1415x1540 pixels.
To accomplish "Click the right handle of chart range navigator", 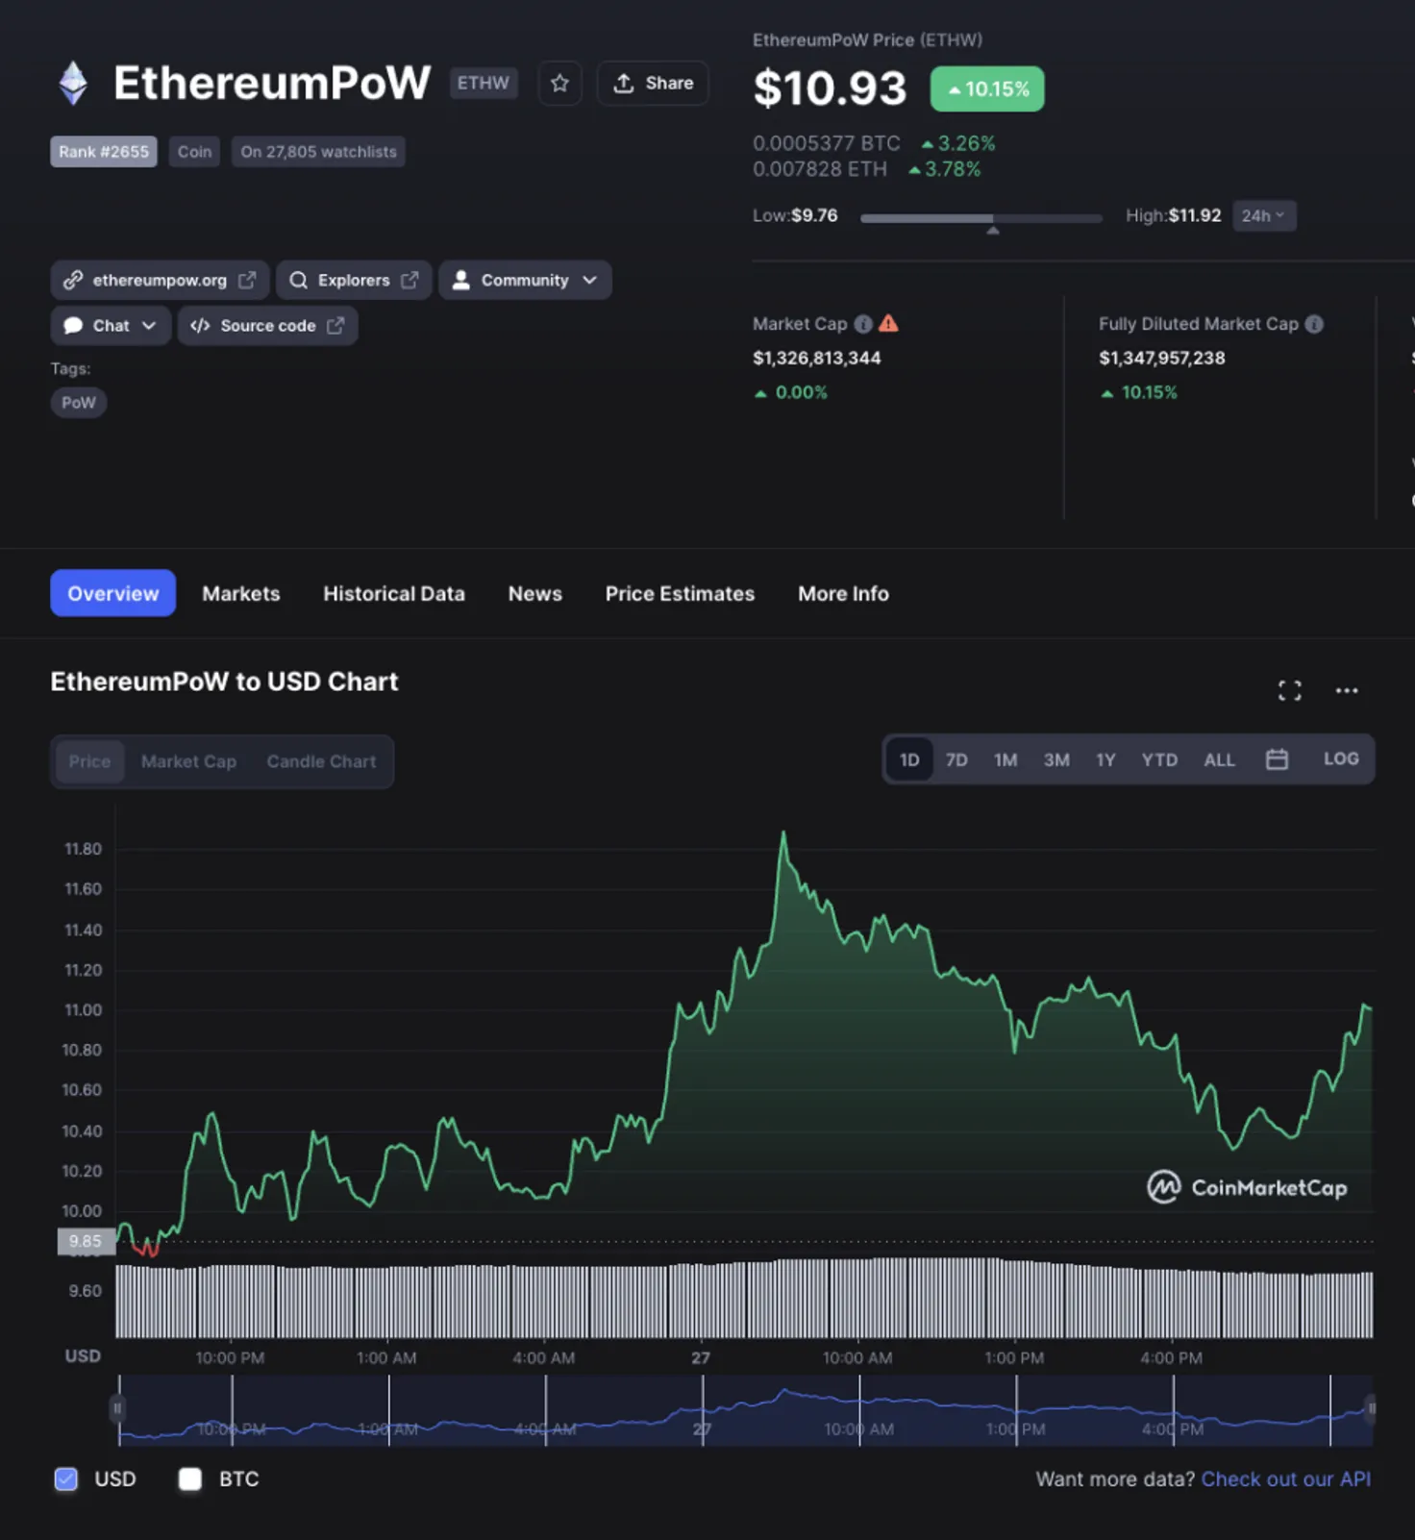I will pyautogui.click(x=1371, y=1409).
